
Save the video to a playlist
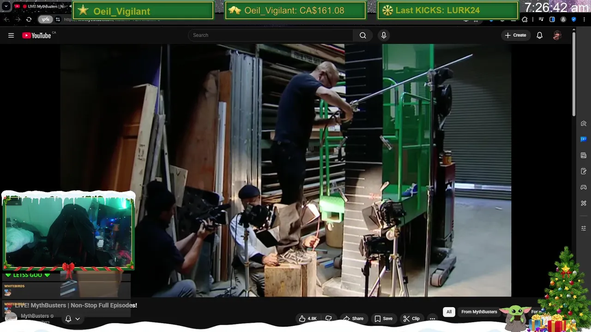click(383, 319)
